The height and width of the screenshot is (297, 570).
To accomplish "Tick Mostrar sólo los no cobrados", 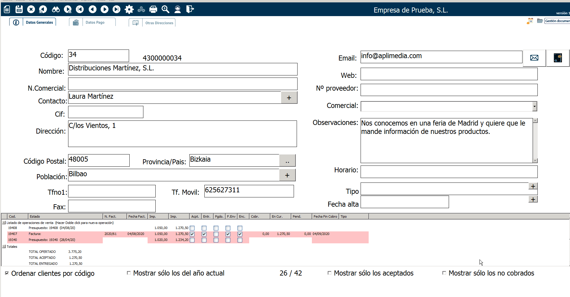I will (x=444, y=273).
